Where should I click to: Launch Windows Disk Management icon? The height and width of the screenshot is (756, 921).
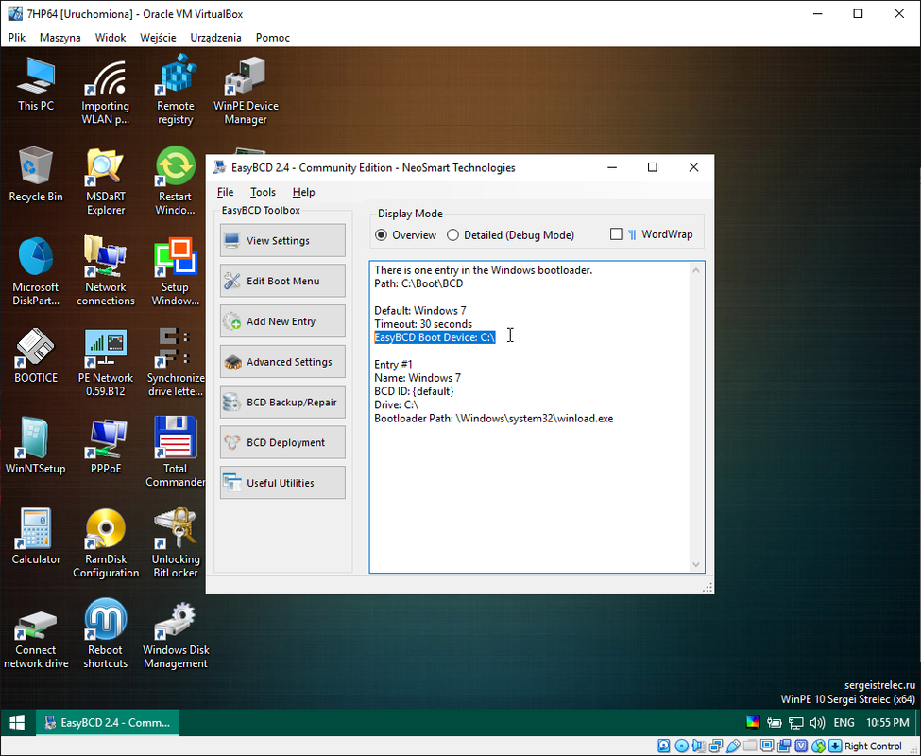pyautogui.click(x=175, y=634)
